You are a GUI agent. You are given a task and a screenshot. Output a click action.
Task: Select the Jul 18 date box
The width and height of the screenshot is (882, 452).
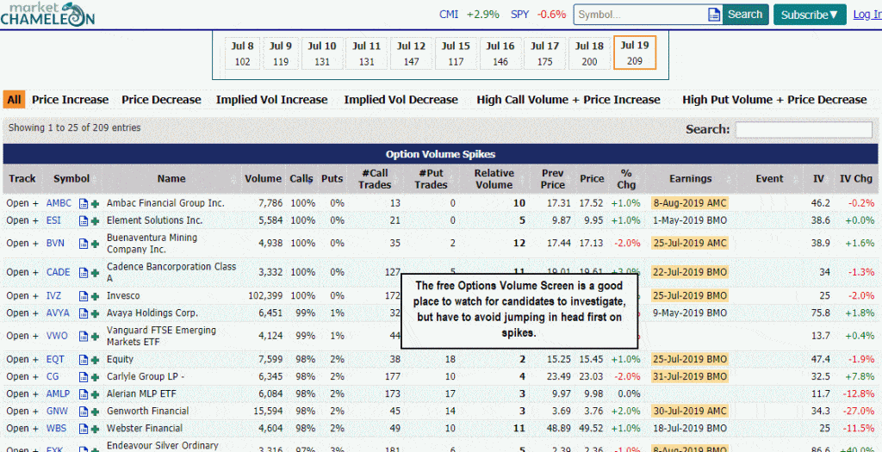point(589,53)
